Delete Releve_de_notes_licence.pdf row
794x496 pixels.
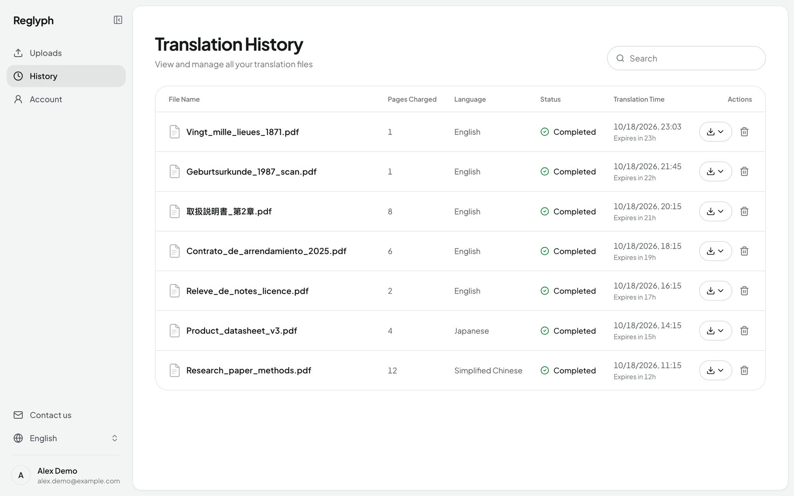click(x=744, y=291)
